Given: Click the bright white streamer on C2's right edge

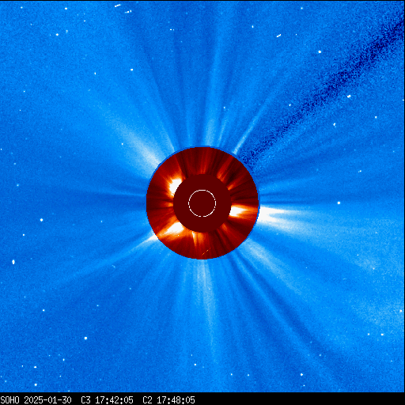Looking at the screenshot, I should click(271, 214).
